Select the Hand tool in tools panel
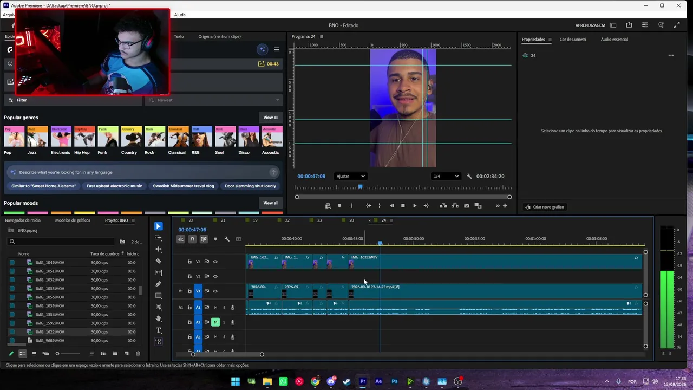 159,318
